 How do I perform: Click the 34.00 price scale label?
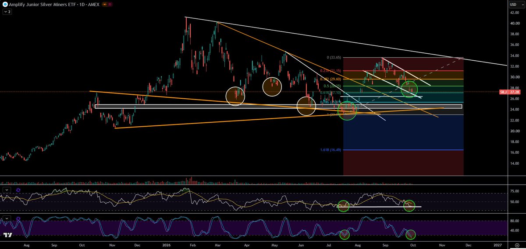(x=514, y=55)
